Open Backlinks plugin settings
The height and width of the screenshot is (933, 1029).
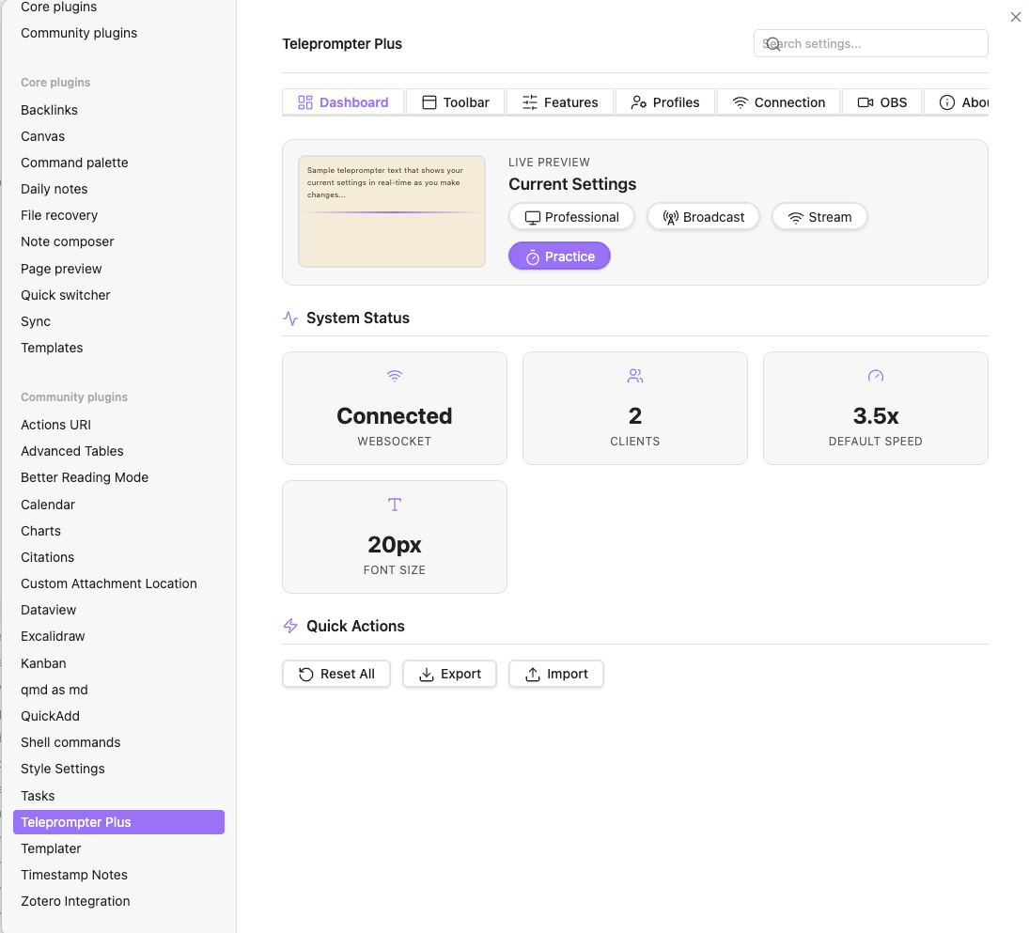click(x=49, y=110)
